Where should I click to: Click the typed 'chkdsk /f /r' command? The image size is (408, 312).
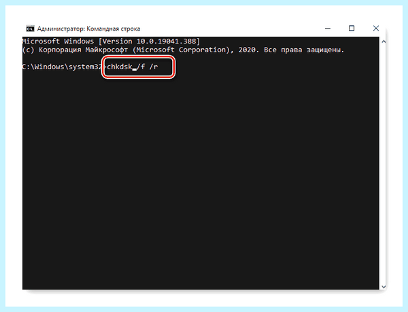pos(133,67)
